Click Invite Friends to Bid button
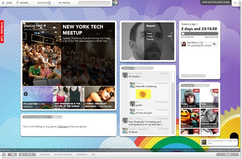 point(193,76)
